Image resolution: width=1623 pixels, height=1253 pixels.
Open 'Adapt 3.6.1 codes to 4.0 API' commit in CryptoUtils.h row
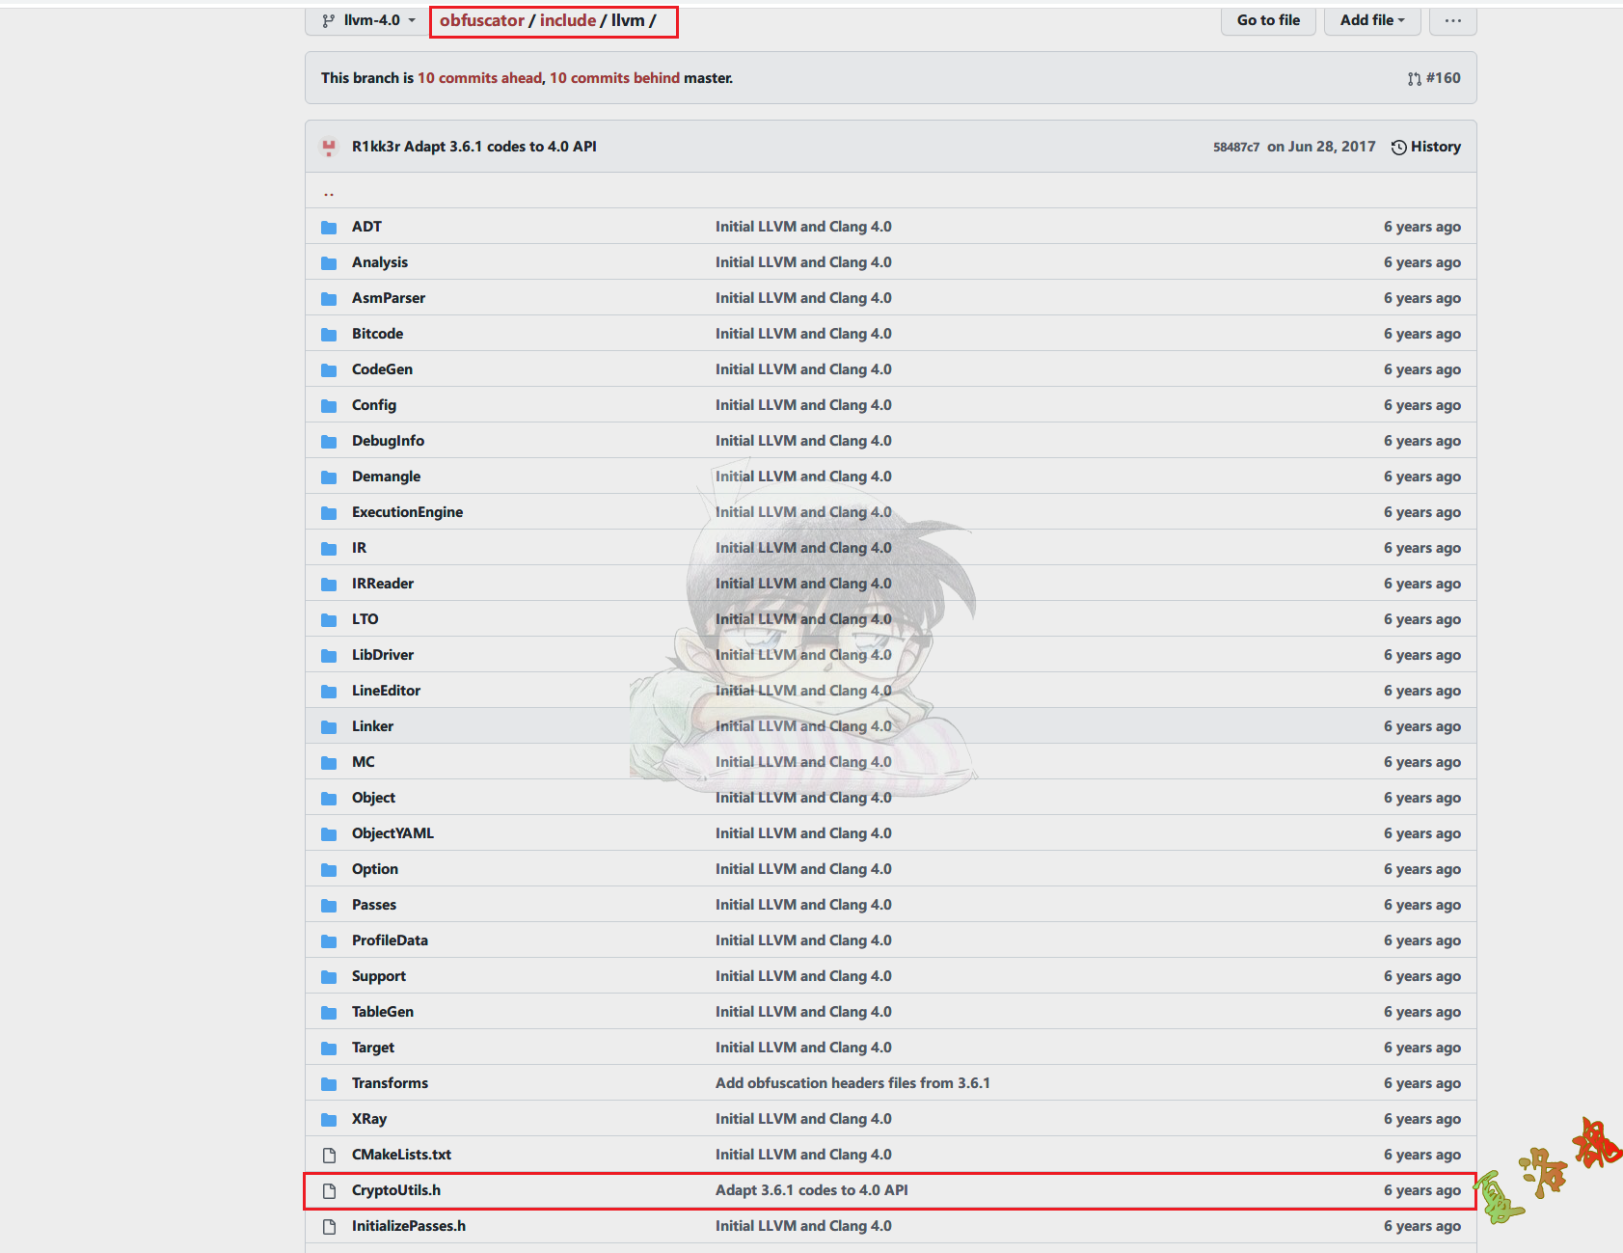pos(812,1190)
